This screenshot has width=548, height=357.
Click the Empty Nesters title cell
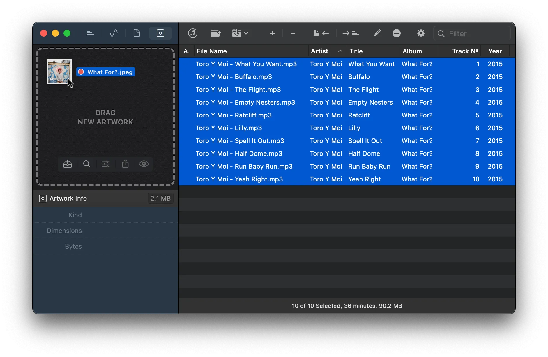pos(370,102)
